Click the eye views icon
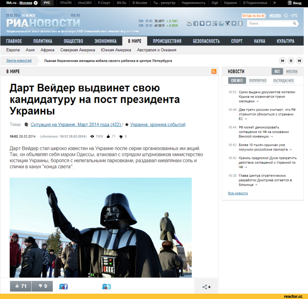This screenshot has width=308, height=299. [x=92, y=136]
